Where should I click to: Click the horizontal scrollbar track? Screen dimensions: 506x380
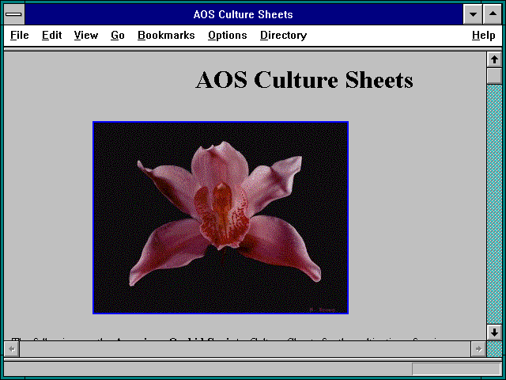tap(245, 349)
